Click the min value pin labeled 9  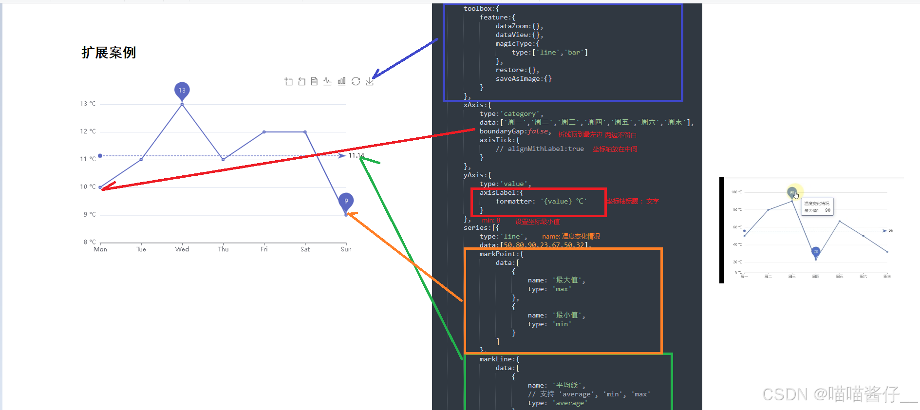[x=346, y=201]
